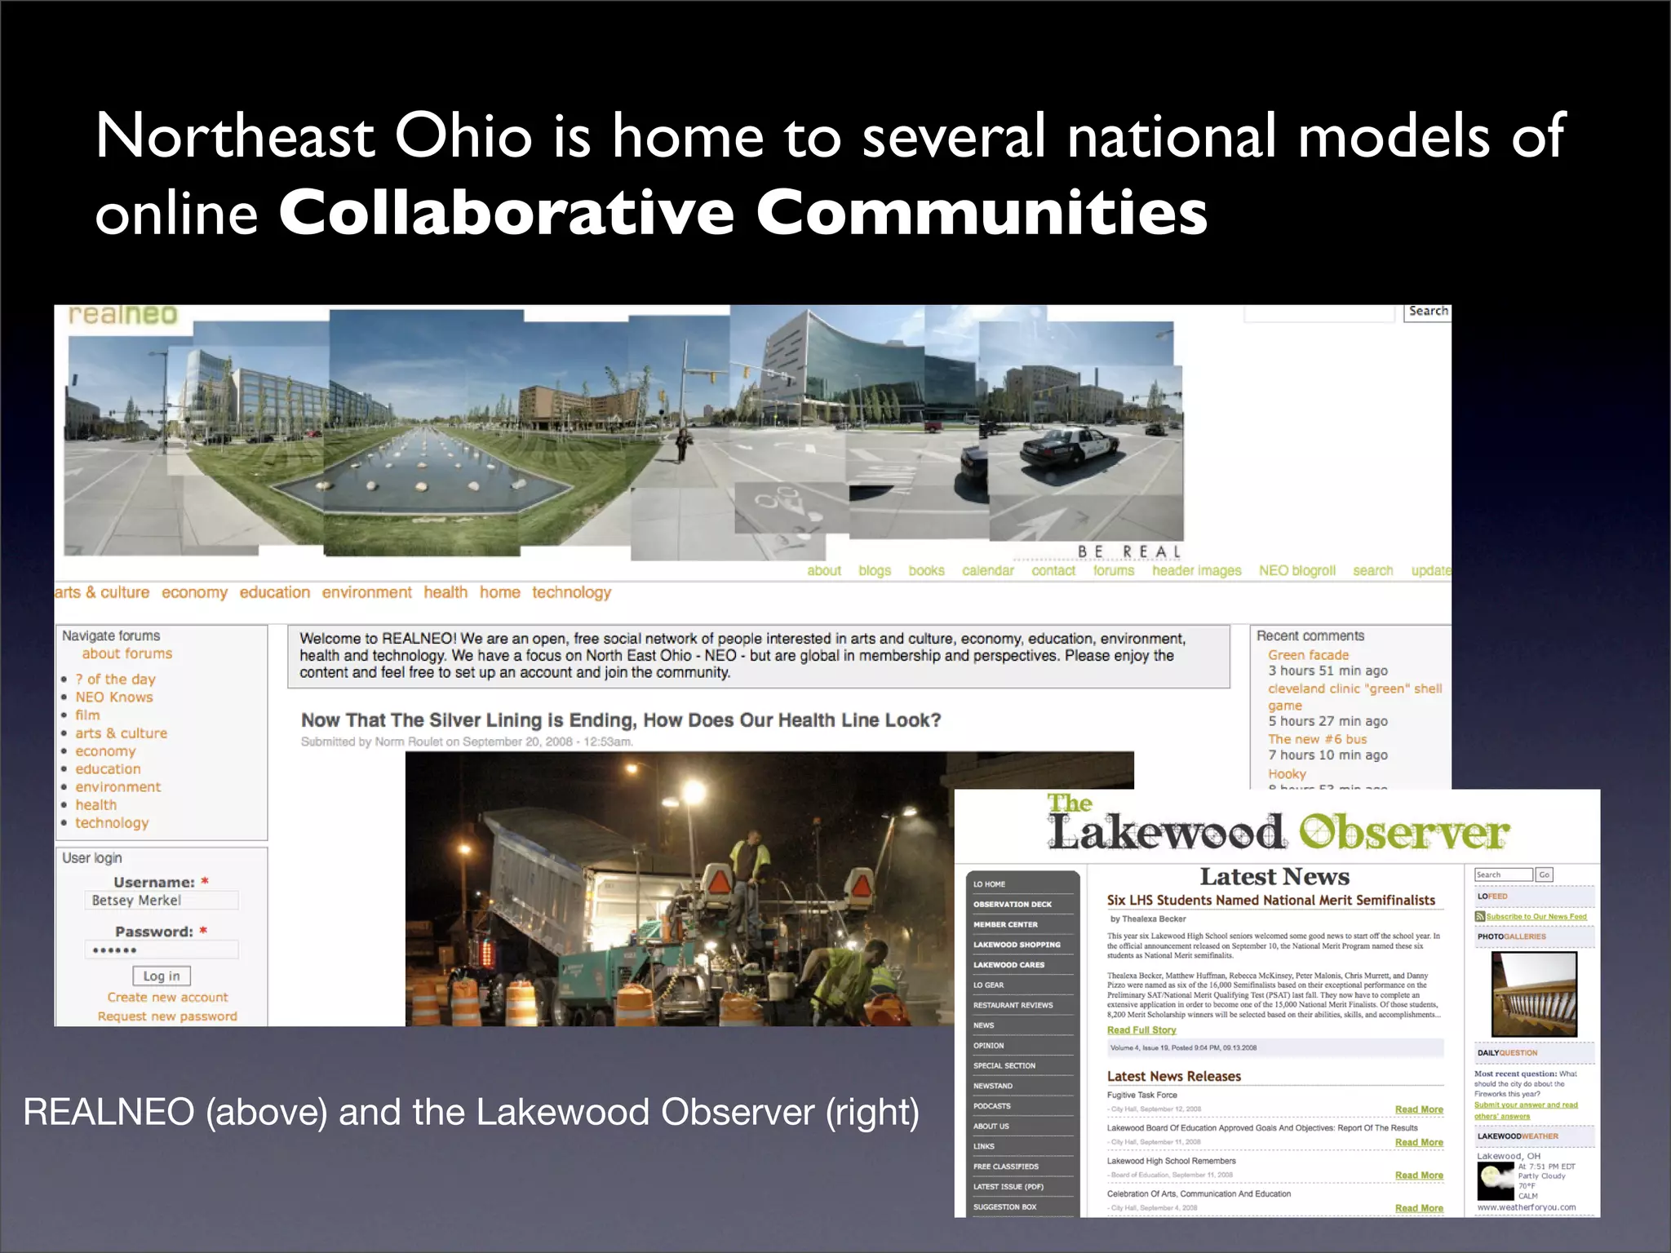
Task: Click Read More for Lakewood High School Remembers
Action: pos(1419,1176)
